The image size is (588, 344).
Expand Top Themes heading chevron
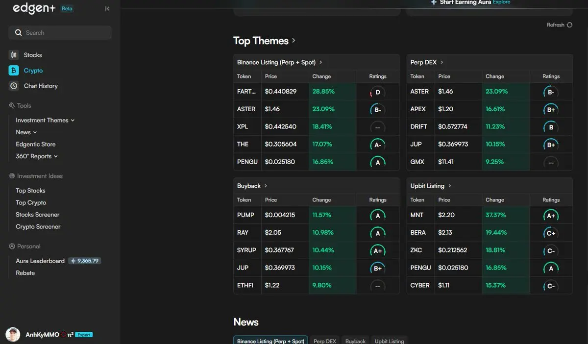tap(294, 41)
